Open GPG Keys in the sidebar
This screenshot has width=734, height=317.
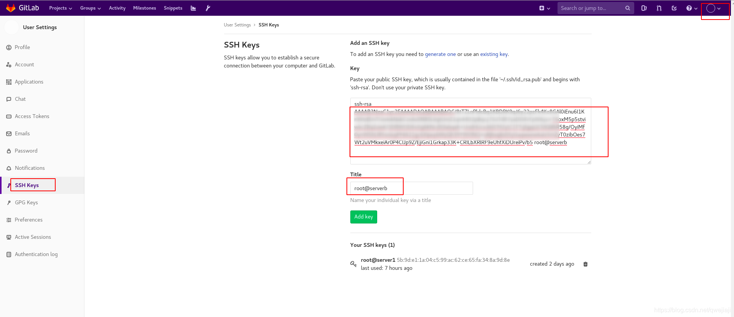click(x=26, y=202)
